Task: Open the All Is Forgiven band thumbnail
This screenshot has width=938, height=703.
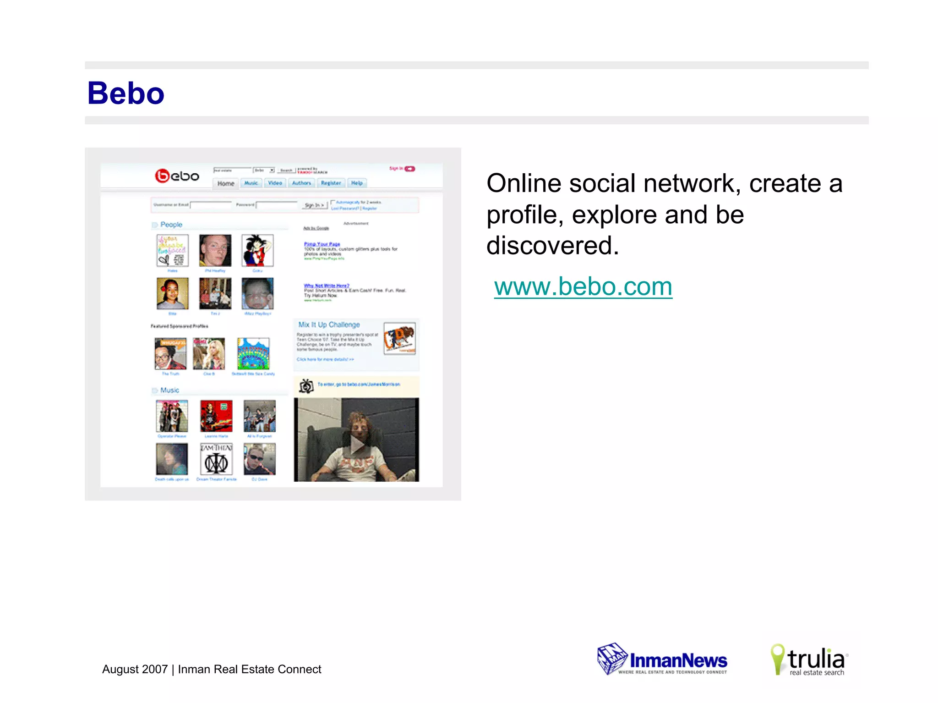Action: (260, 416)
